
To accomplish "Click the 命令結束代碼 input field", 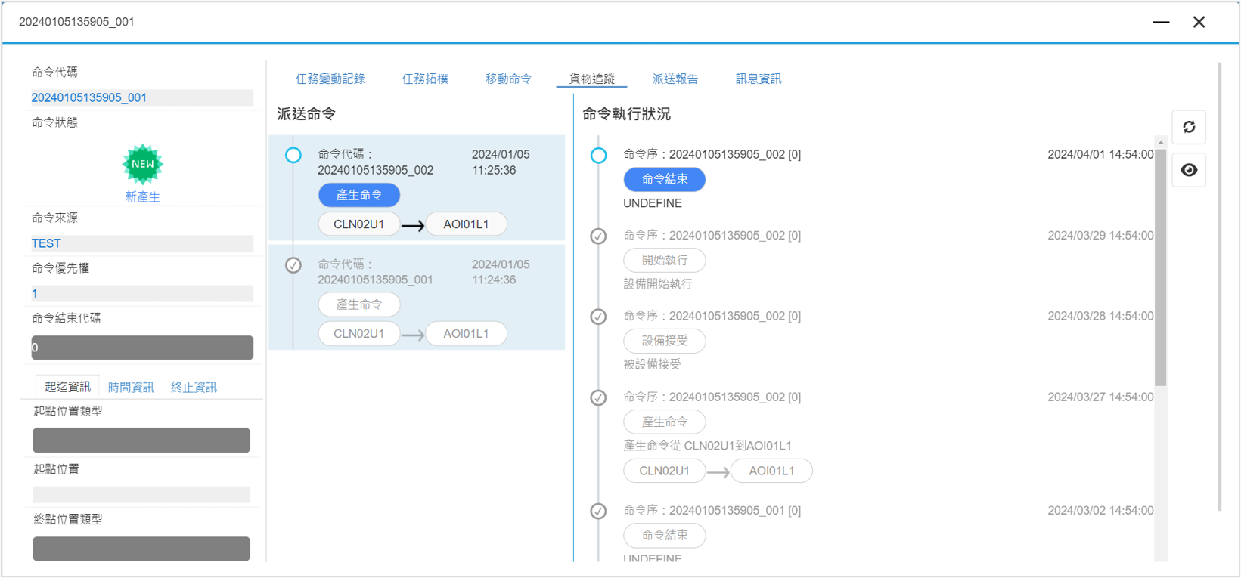I will pos(142,348).
